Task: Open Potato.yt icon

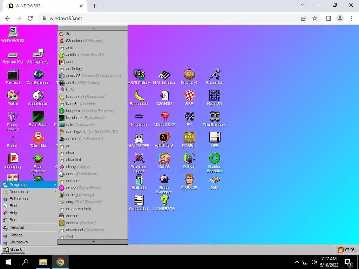Action: 189,77
